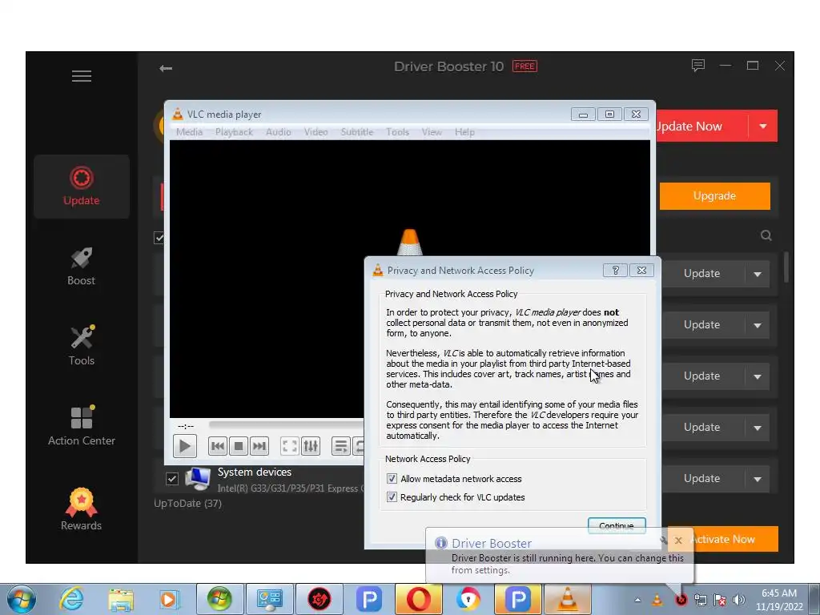This screenshot has height=615, width=820.
Task: Click UpToDate (37) label
Action: (187, 503)
